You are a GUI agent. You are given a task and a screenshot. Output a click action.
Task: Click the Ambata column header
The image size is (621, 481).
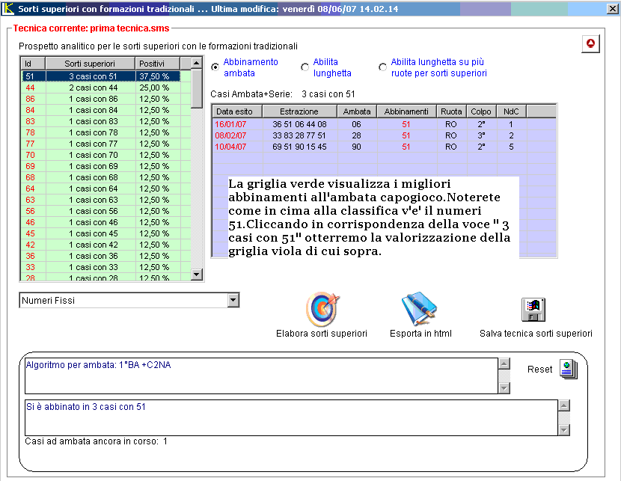(x=357, y=111)
